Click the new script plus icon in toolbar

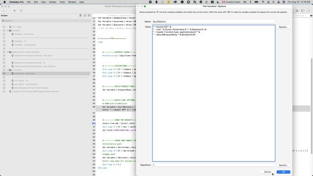point(3,11)
